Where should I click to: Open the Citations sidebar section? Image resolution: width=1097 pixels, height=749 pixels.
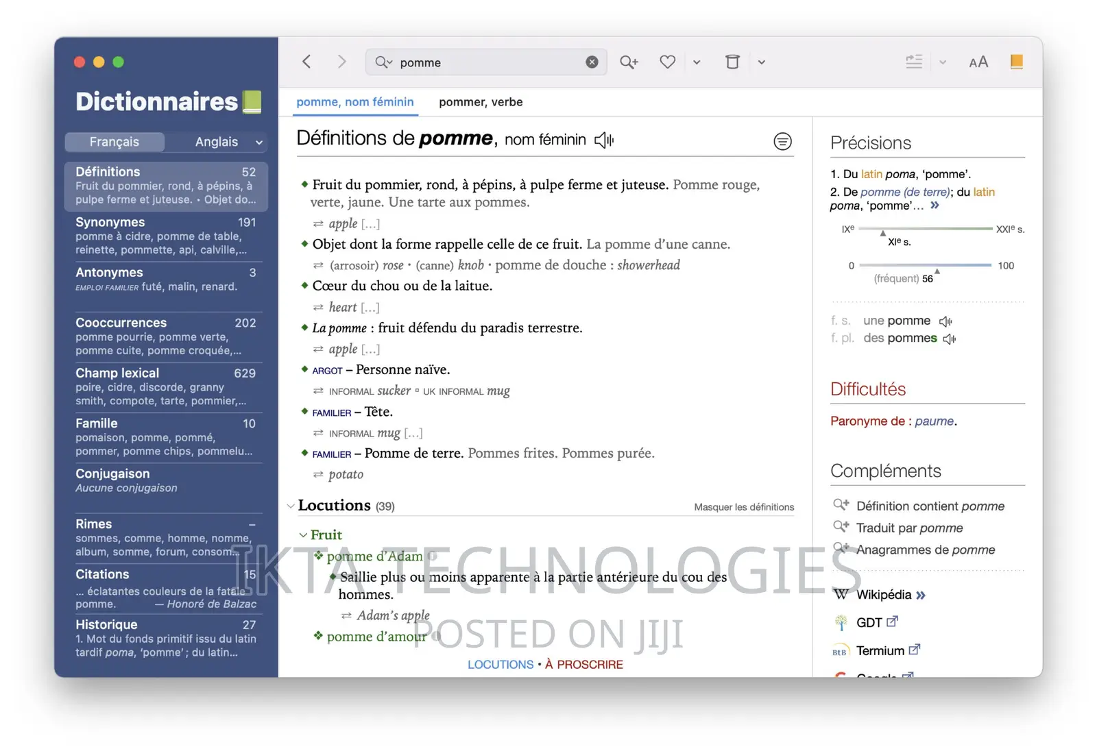pos(166,588)
